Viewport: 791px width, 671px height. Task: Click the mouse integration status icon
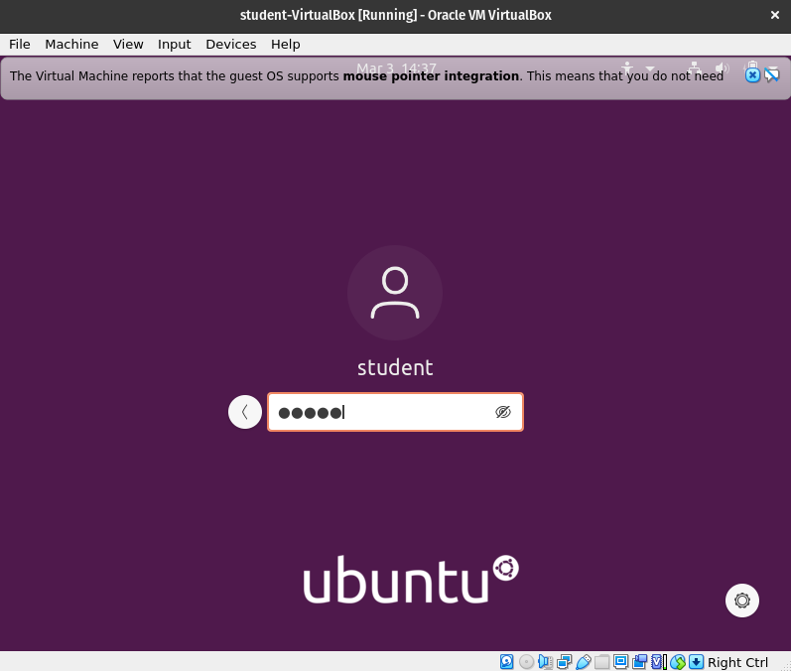(x=678, y=662)
